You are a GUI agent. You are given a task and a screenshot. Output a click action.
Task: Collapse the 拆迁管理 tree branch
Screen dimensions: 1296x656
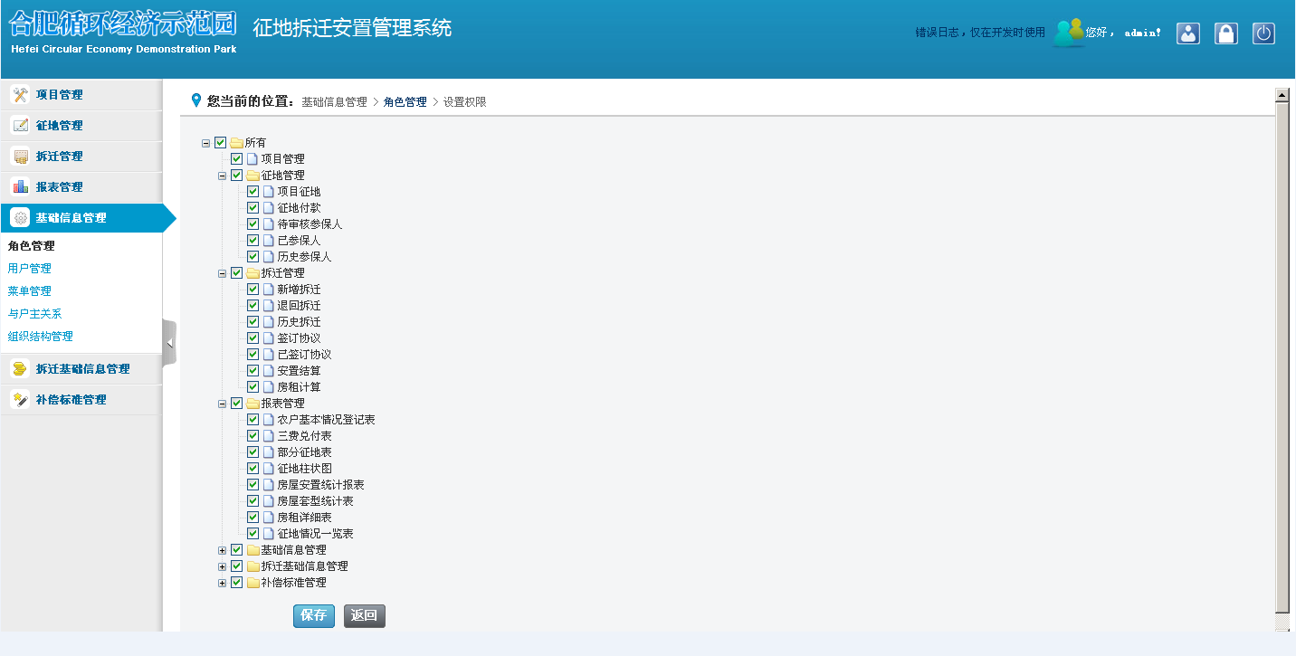(223, 273)
